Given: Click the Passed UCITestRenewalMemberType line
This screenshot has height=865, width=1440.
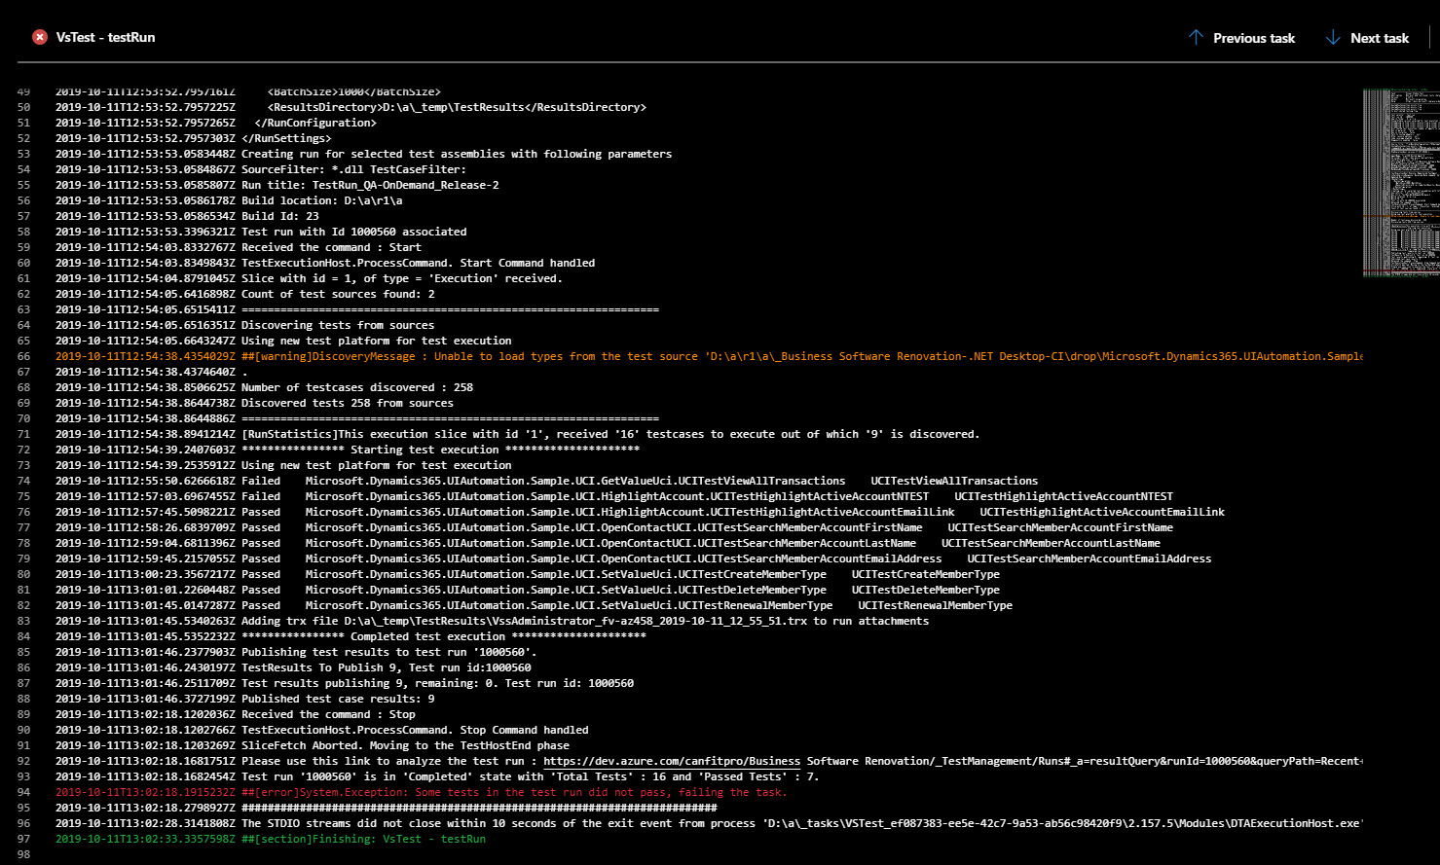Looking at the screenshot, I should click(534, 605).
